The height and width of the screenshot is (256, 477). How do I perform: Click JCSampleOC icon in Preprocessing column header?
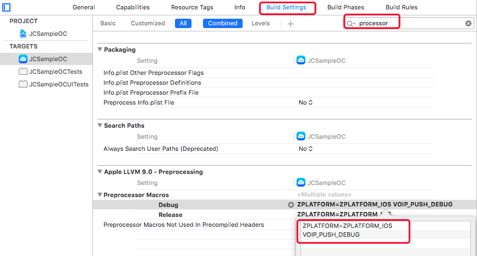[301, 182]
